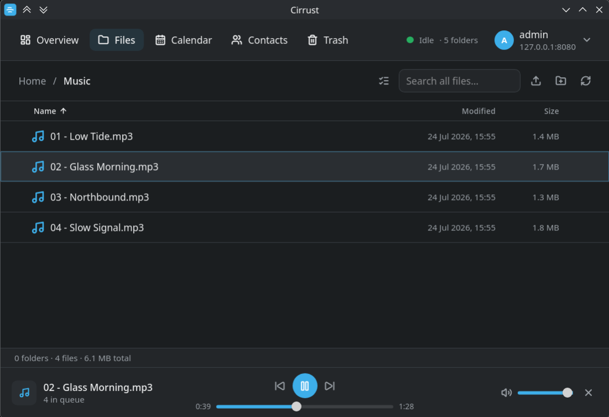Toggle multi-select checklist mode
This screenshot has width=609, height=417.
pos(384,81)
